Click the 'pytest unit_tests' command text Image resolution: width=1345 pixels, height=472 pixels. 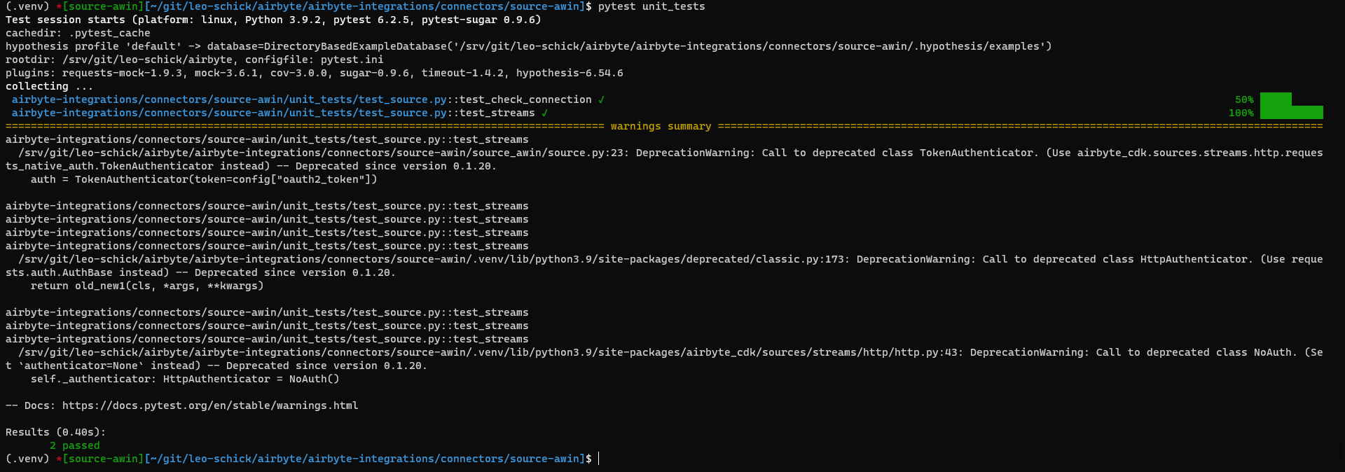coord(651,6)
